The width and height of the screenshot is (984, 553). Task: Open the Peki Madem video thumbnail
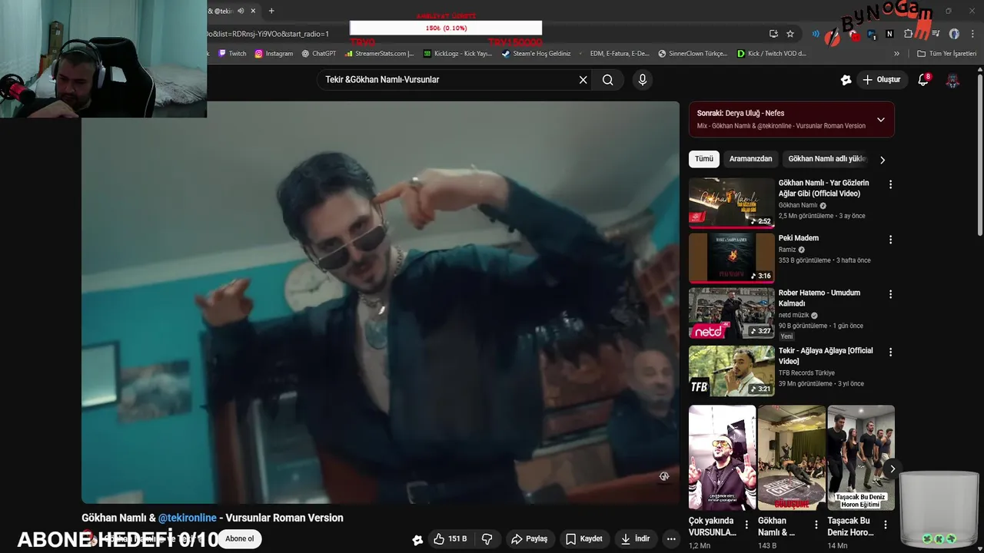pos(732,258)
